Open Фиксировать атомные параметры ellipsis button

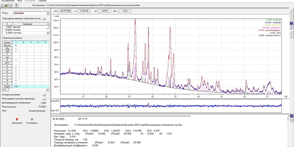pos(44,99)
